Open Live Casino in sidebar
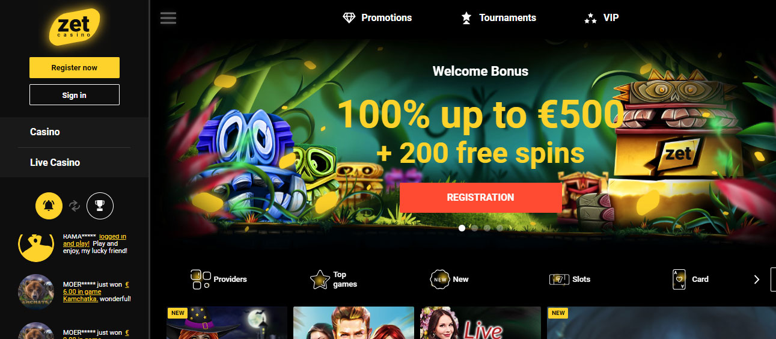Image resolution: width=776 pixels, height=339 pixels. (x=55, y=162)
